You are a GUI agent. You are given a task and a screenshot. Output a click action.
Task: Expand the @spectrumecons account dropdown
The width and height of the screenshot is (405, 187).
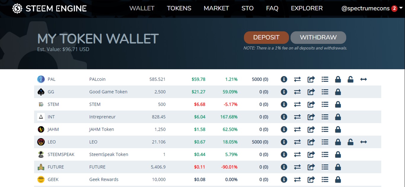point(372,8)
